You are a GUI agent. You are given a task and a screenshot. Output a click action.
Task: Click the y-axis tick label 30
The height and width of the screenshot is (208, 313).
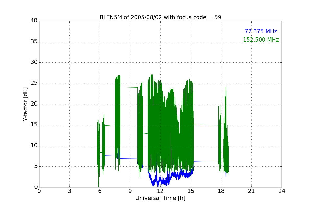point(34,62)
